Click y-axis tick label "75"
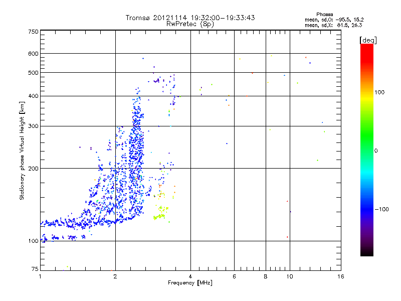This screenshot has width=401, height=301. (x=35, y=269)
